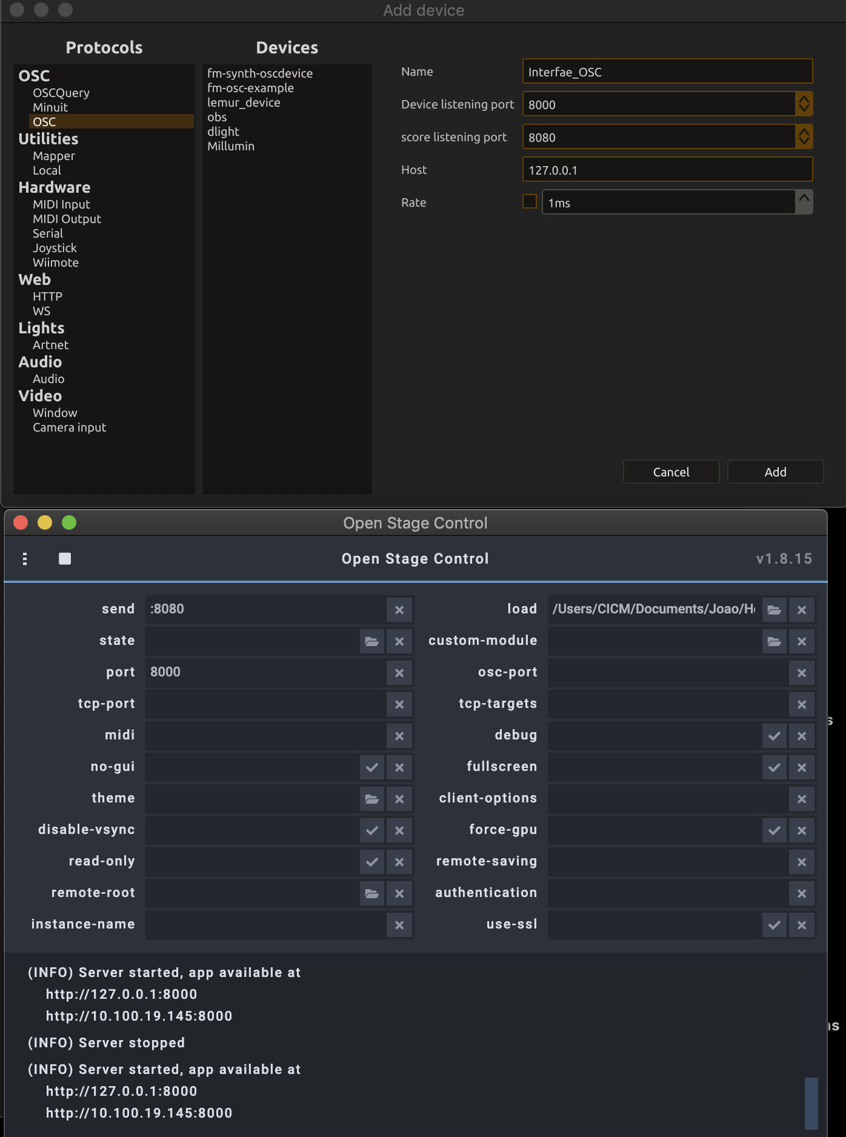846x1137 pixels.
Task: Open the http://10.100.19.145:8000 link in latest log
Action: [139, 1113]
